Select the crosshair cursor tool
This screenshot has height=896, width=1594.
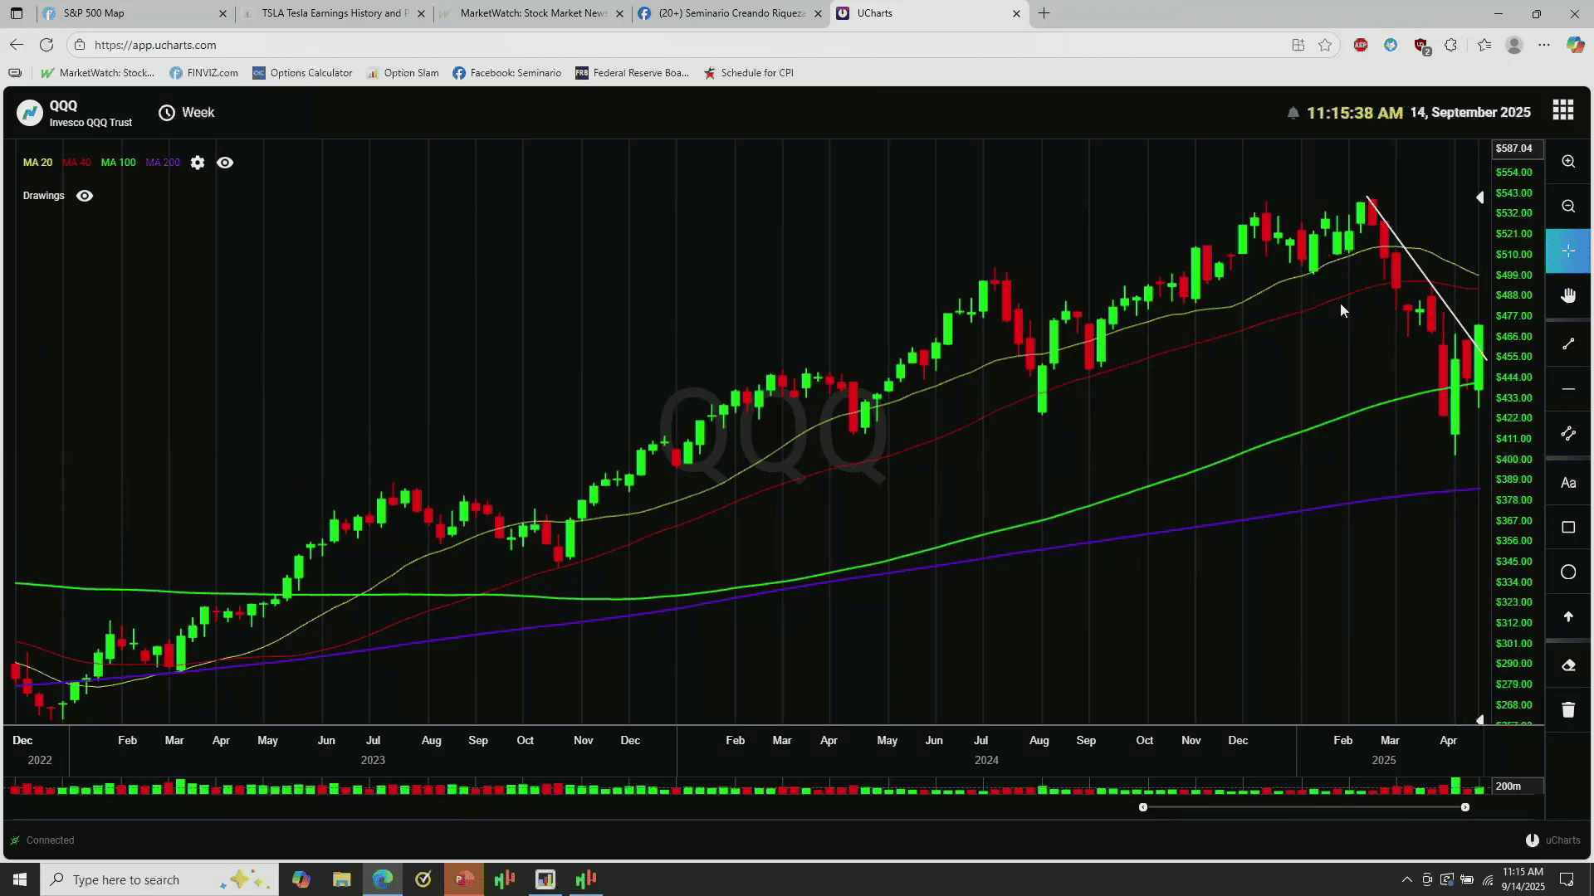pyautogui.click(x=1567, y=251)
